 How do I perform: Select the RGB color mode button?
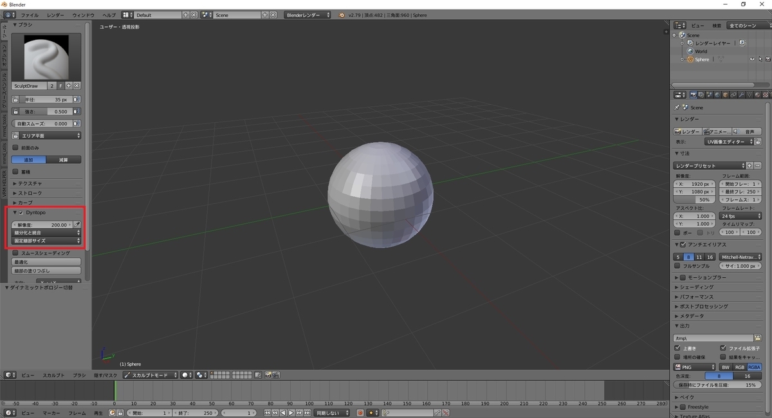pos(740,367)
